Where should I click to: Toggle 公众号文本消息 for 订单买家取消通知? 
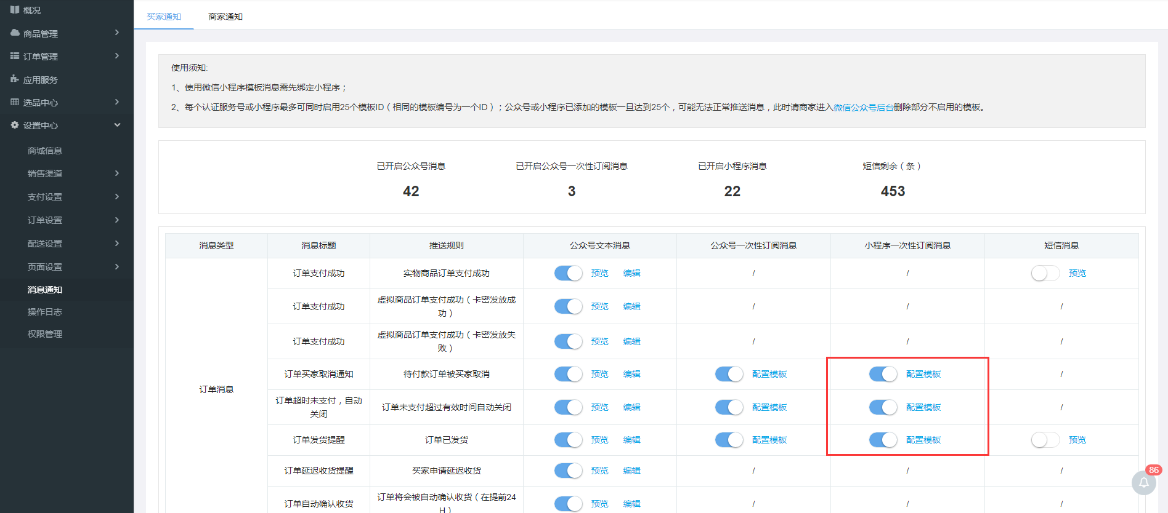pos(568,374)
